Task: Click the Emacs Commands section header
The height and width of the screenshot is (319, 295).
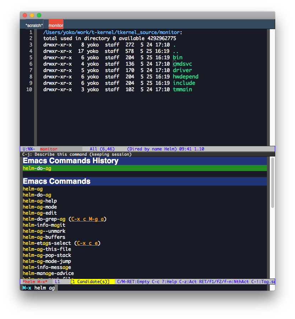Action: click(x=145, y=181)
